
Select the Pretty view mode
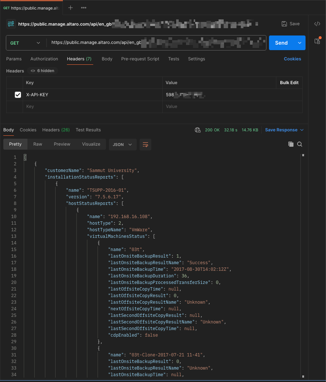[x=15, y=144]
